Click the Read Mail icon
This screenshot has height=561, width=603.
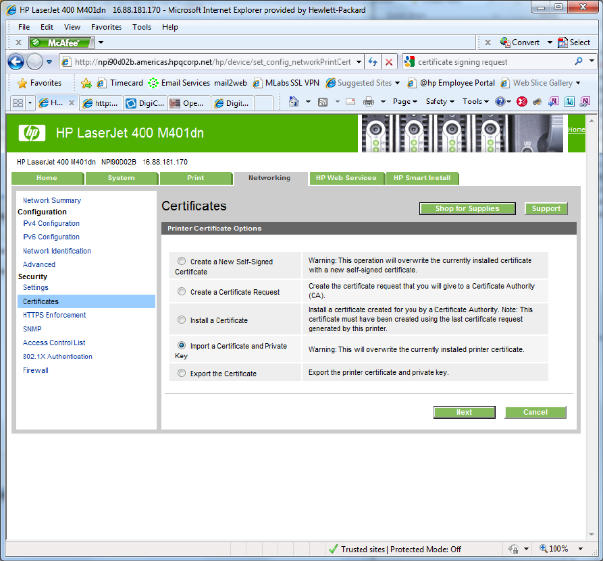(350, 102)
